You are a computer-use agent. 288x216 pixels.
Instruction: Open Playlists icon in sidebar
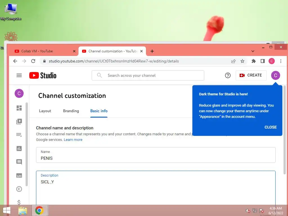[x=19, y=135]
